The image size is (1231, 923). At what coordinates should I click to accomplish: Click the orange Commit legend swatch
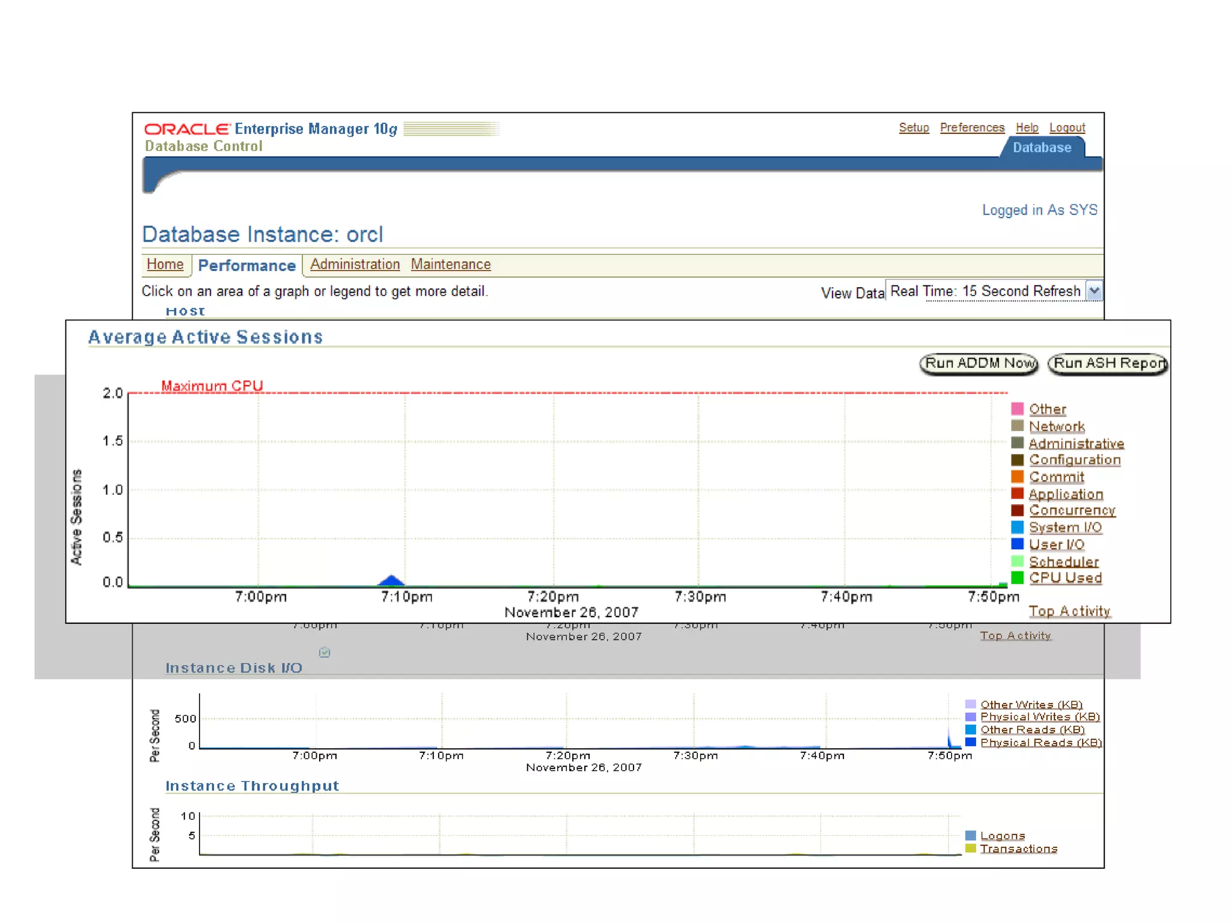1017,477
